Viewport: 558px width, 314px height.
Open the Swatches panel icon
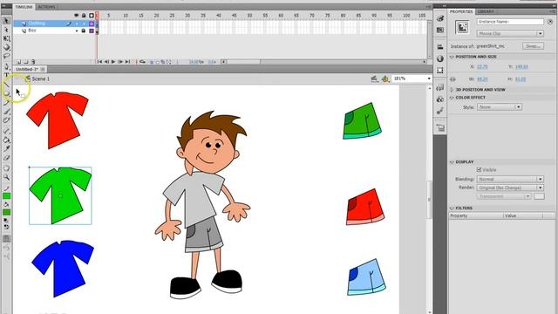(440, 31)
